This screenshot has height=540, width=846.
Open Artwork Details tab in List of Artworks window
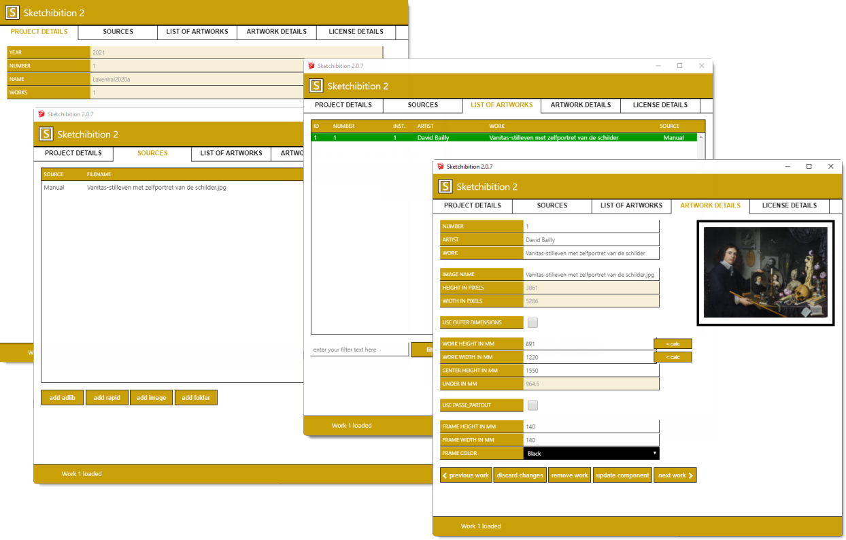tap(581, 105)
